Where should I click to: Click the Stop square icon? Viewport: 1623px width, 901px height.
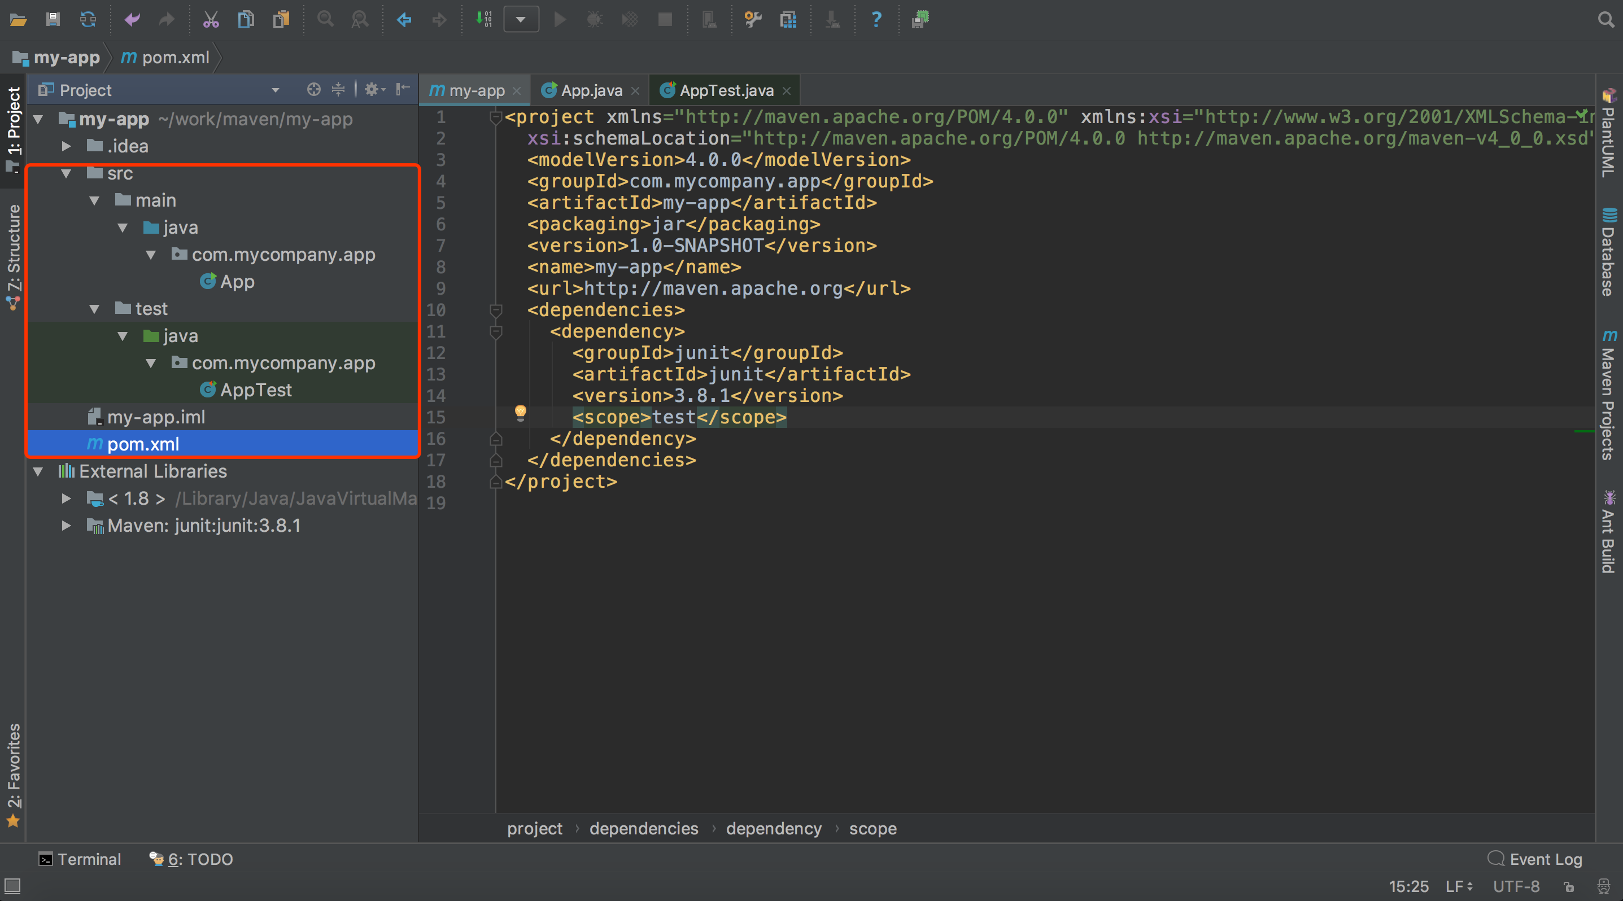(665, 20)
